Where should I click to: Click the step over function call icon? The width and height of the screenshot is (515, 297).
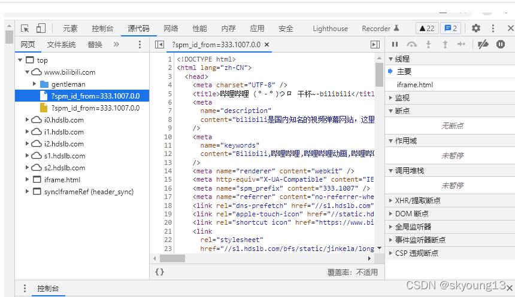(x=411, y=44)
